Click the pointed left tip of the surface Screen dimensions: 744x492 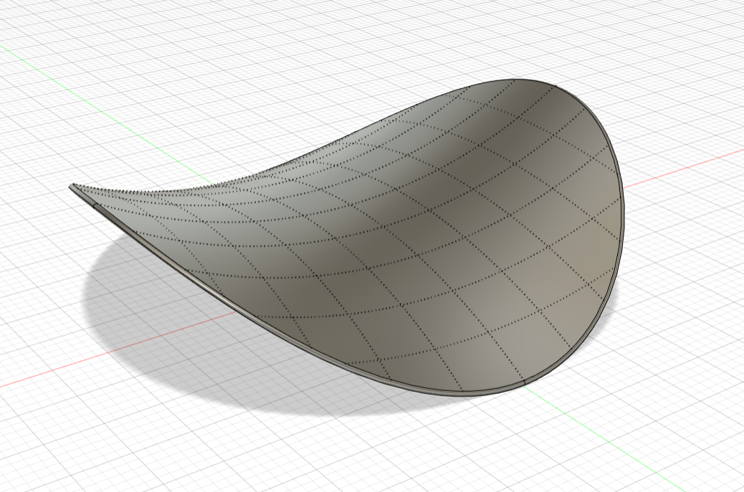(72, 187)
